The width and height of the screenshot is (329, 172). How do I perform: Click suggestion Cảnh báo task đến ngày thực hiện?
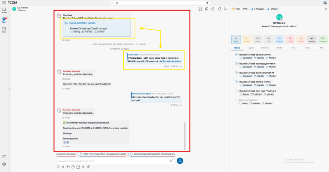click(152, 154)
